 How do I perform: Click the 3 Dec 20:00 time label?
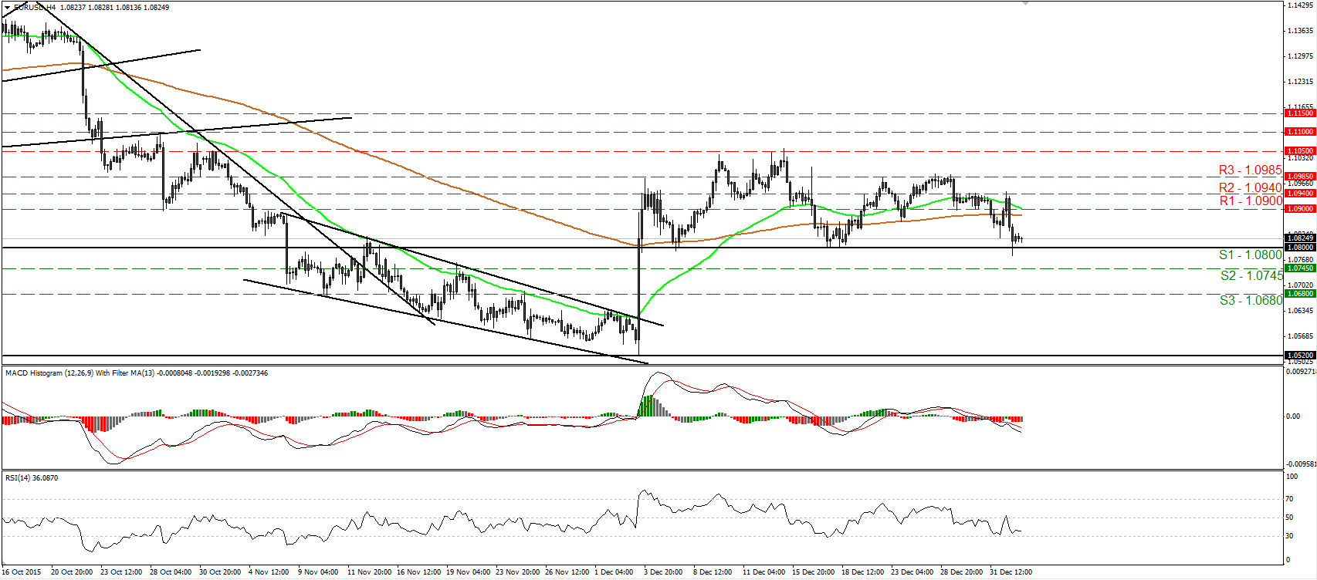(663, 572)
